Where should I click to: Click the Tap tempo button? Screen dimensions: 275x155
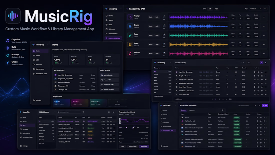216,9
